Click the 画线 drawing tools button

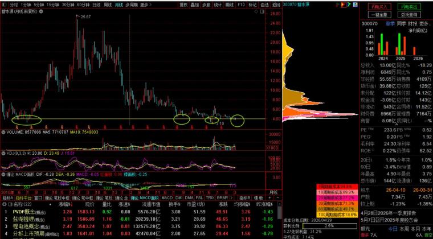point(229,5)
